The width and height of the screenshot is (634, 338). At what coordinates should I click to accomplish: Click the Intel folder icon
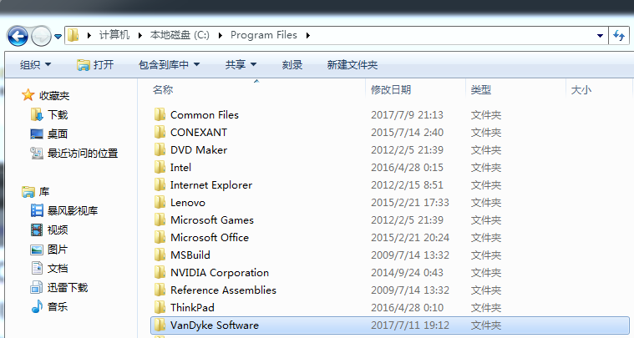click(160, 167)
